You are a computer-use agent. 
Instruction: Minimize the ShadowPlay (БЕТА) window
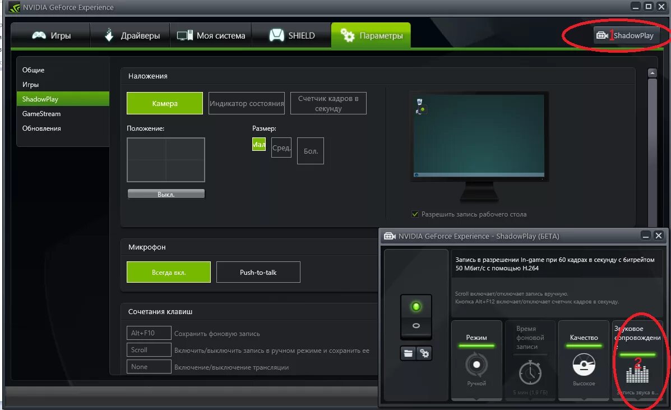coord(646,236)
